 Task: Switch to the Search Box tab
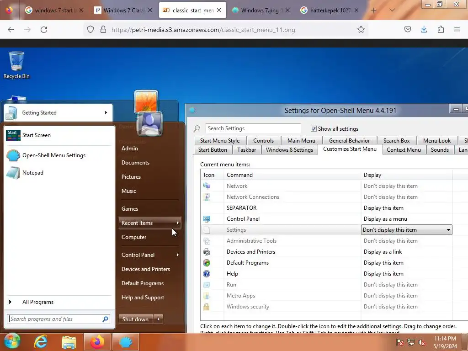(396, 141)
